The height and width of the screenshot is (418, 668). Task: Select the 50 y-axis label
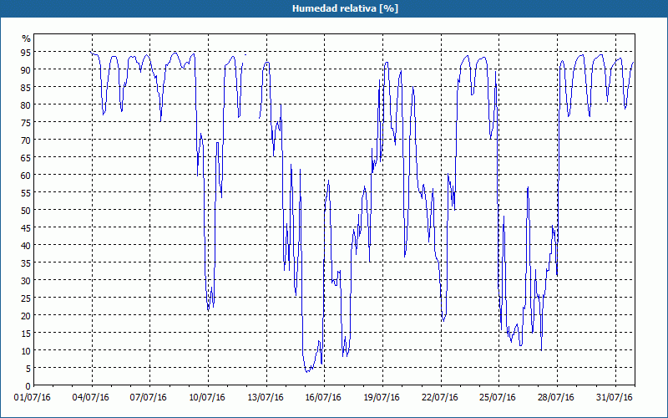pyautogui.click(x=26, y=211)
